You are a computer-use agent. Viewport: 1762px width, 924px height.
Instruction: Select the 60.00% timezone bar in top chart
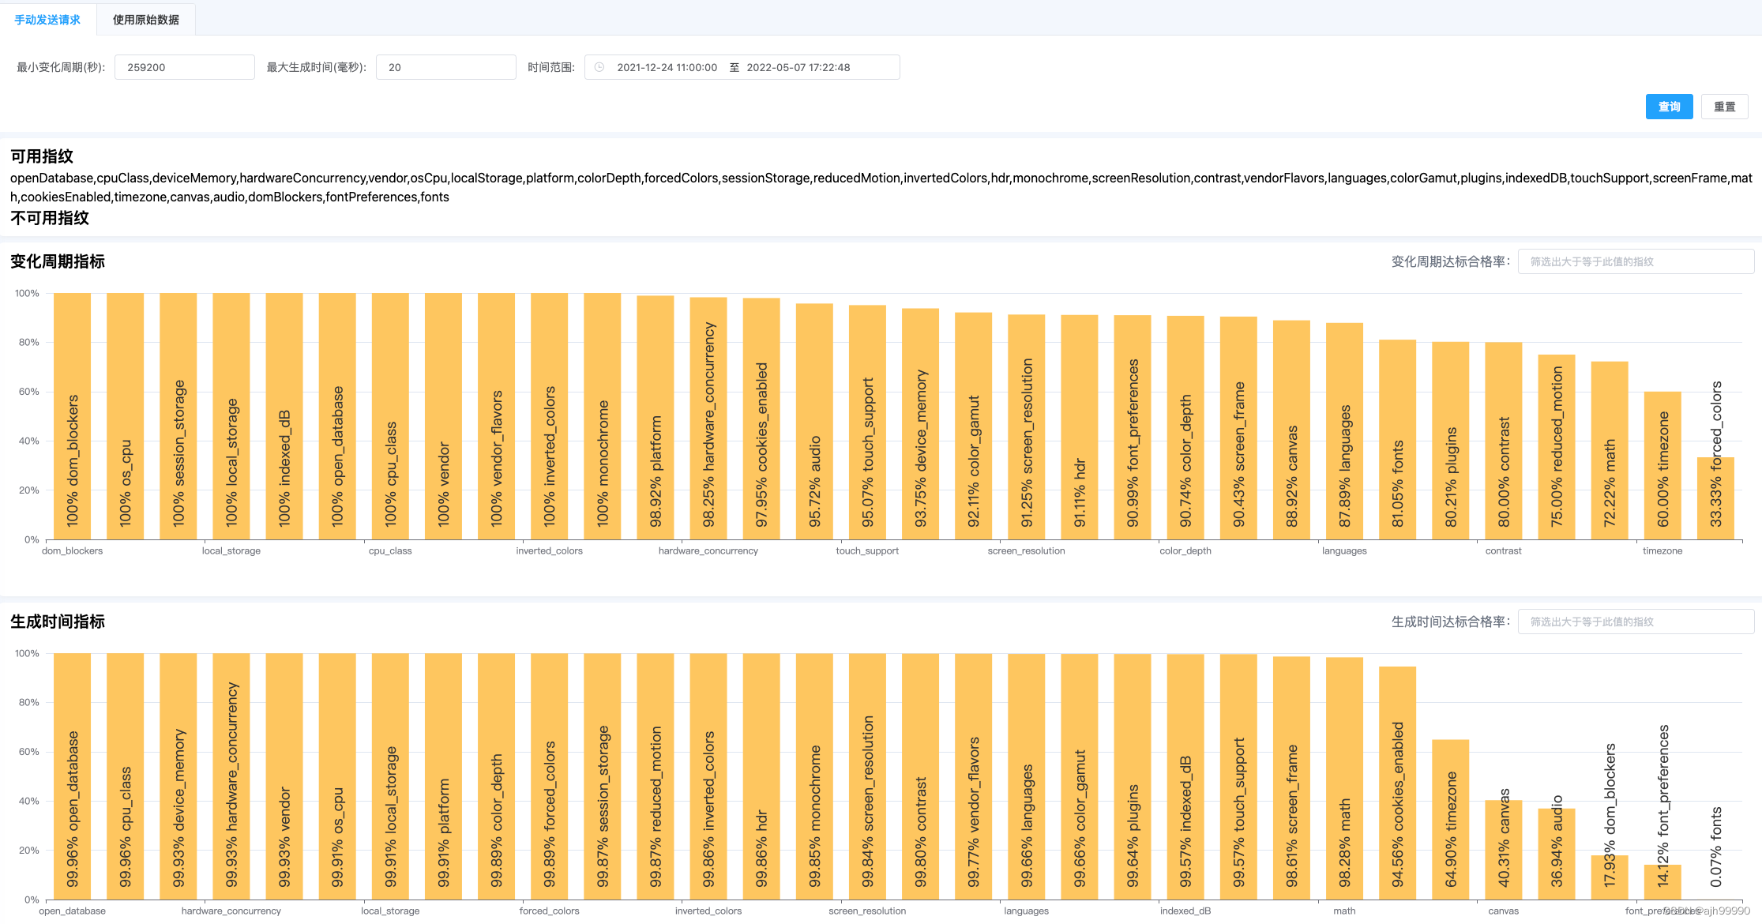(x=1662, y=466)
